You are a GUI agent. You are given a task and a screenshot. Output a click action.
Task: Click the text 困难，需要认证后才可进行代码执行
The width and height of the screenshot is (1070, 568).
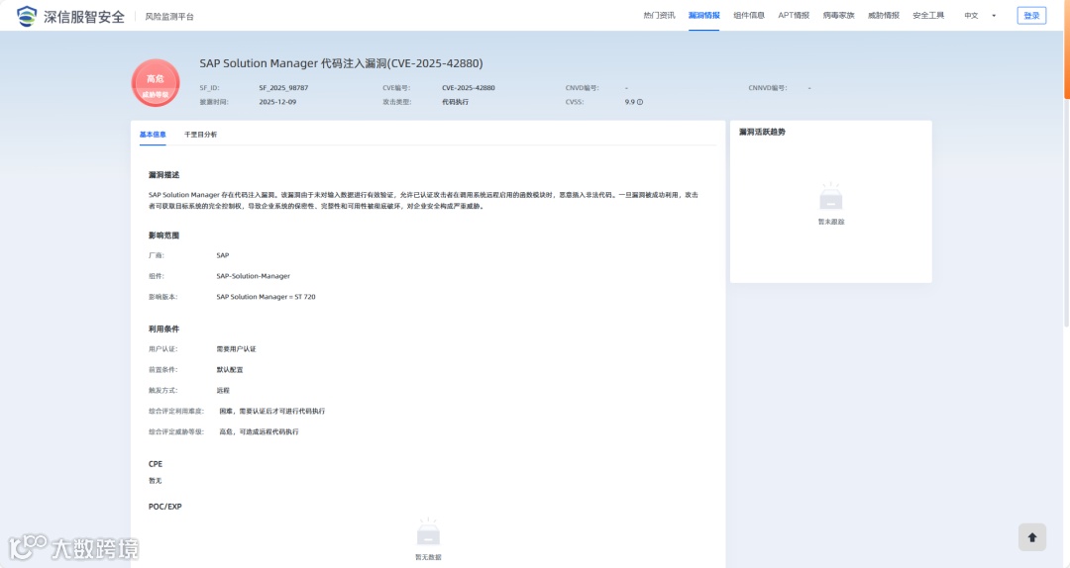pyautogui.click(x=272, y=412)
